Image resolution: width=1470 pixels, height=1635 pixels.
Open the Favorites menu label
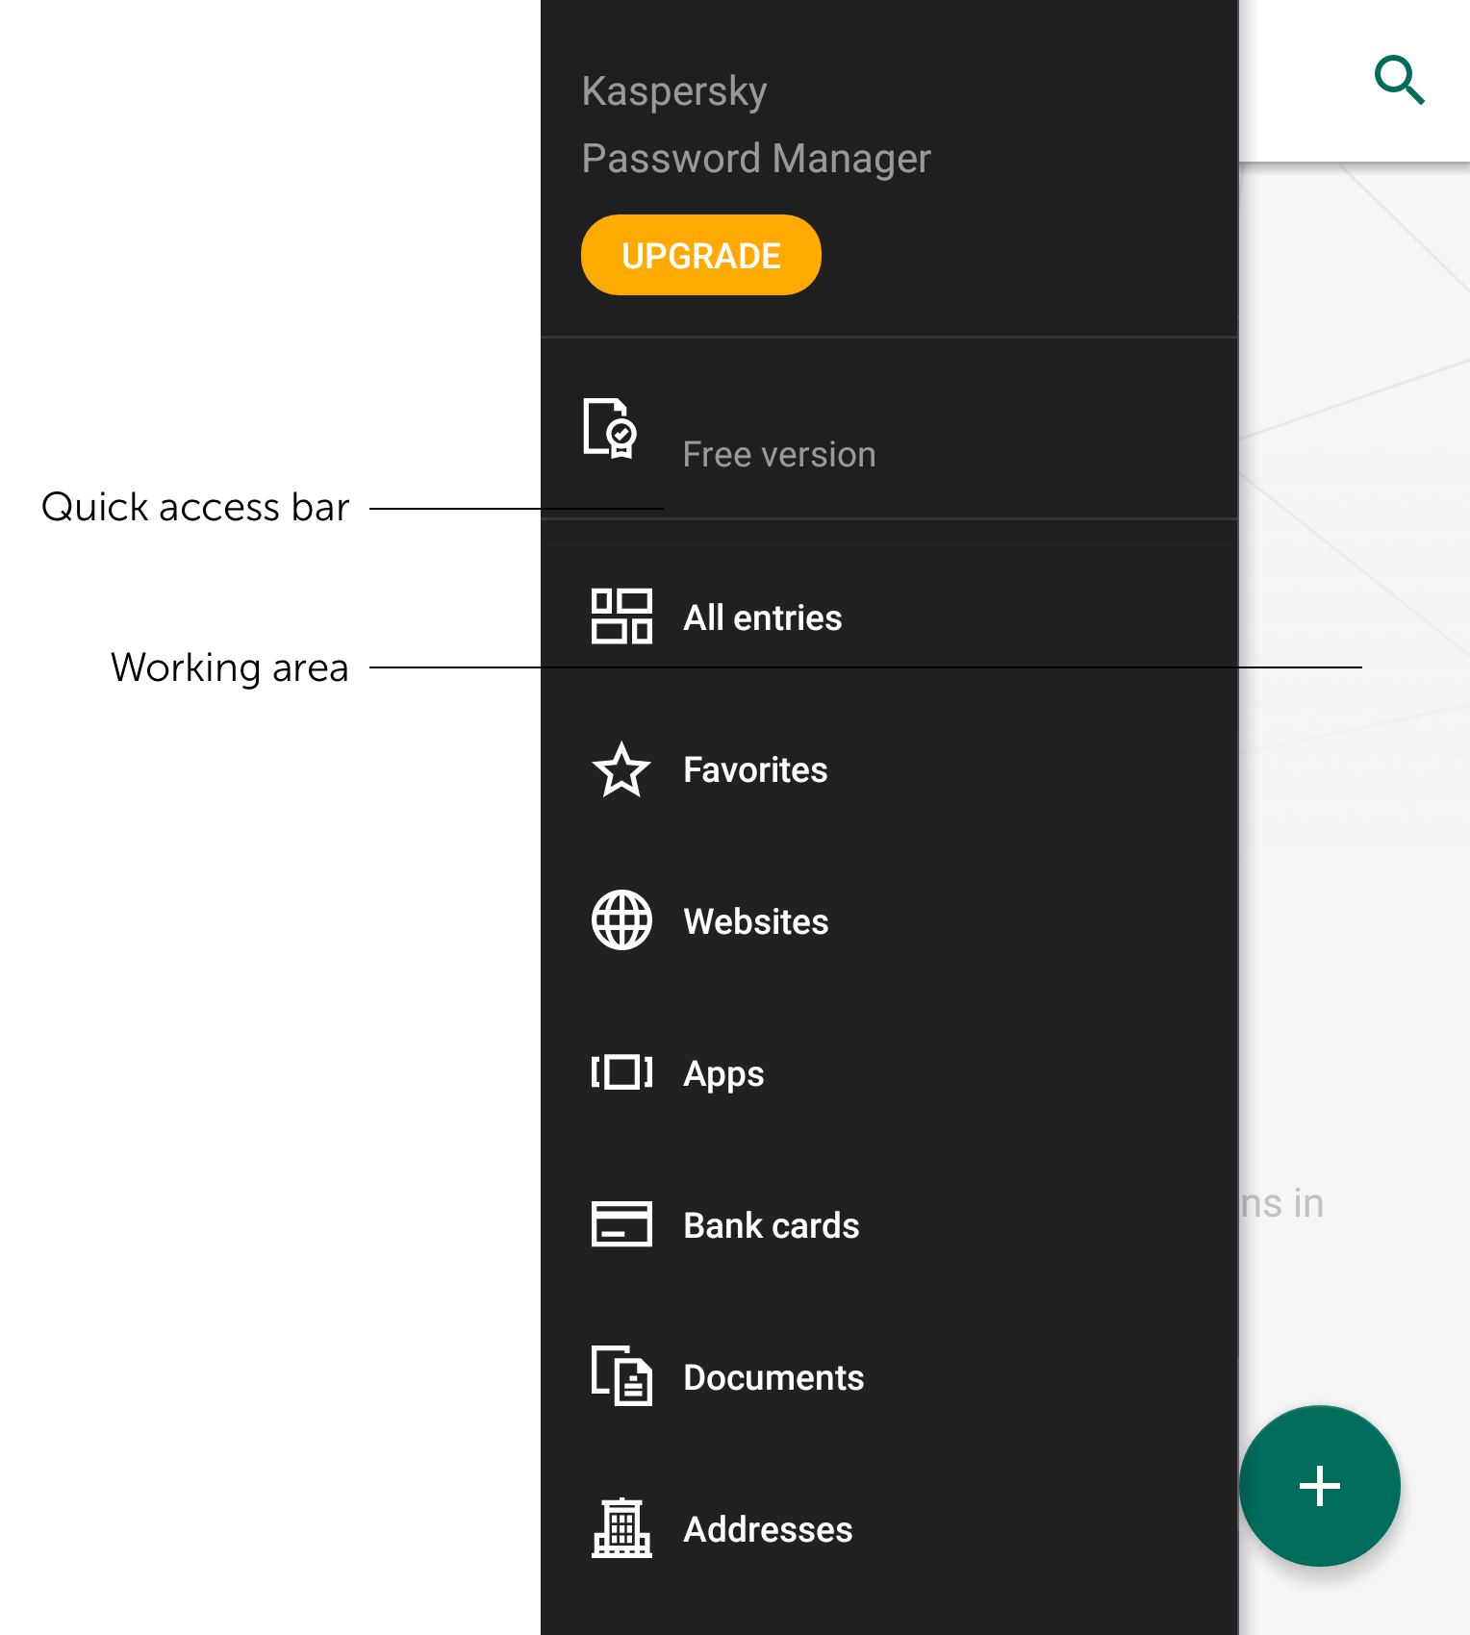(x=755, y=770)
